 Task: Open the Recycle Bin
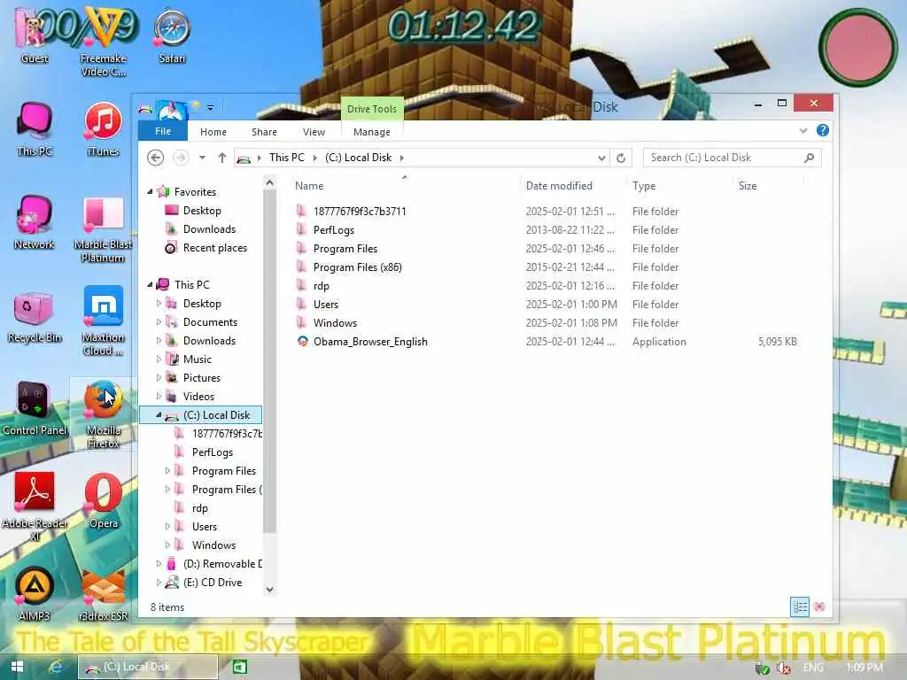(35, 314)
